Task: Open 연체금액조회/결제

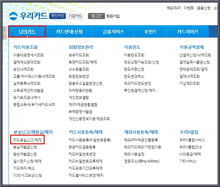Action: tap(194, 69)
